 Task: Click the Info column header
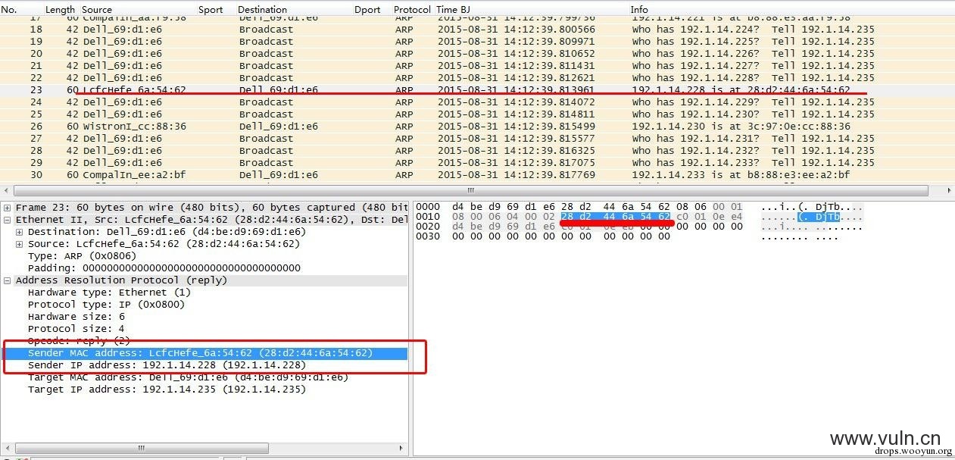point(639,10)
